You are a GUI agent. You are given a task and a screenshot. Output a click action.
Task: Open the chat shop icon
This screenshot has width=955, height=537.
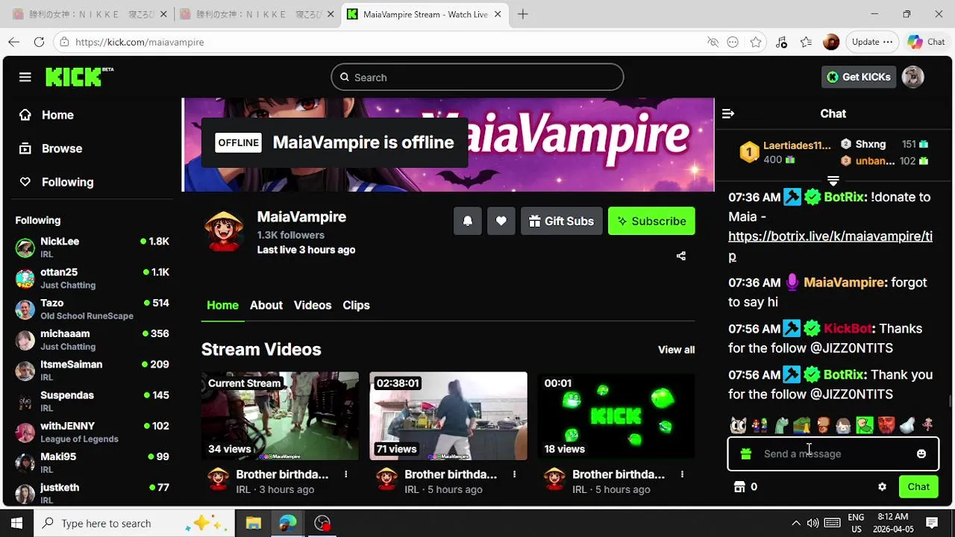739,486
